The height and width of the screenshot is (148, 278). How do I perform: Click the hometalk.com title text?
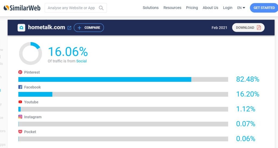46,27
